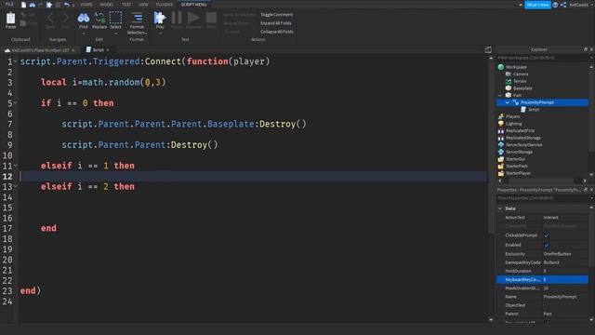Click the Script document icon in Explorer
This screenshot has width=595, height=335.
coord(523,110)
